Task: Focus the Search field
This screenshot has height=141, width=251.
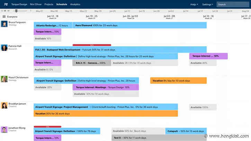Action: click(233, 4)
